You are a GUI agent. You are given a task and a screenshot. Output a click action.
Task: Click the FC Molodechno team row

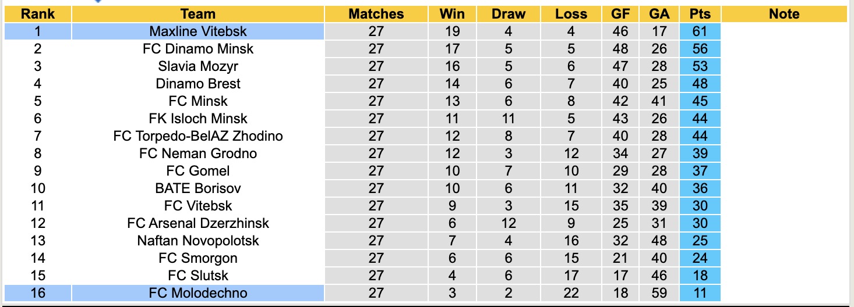point(198,293)
